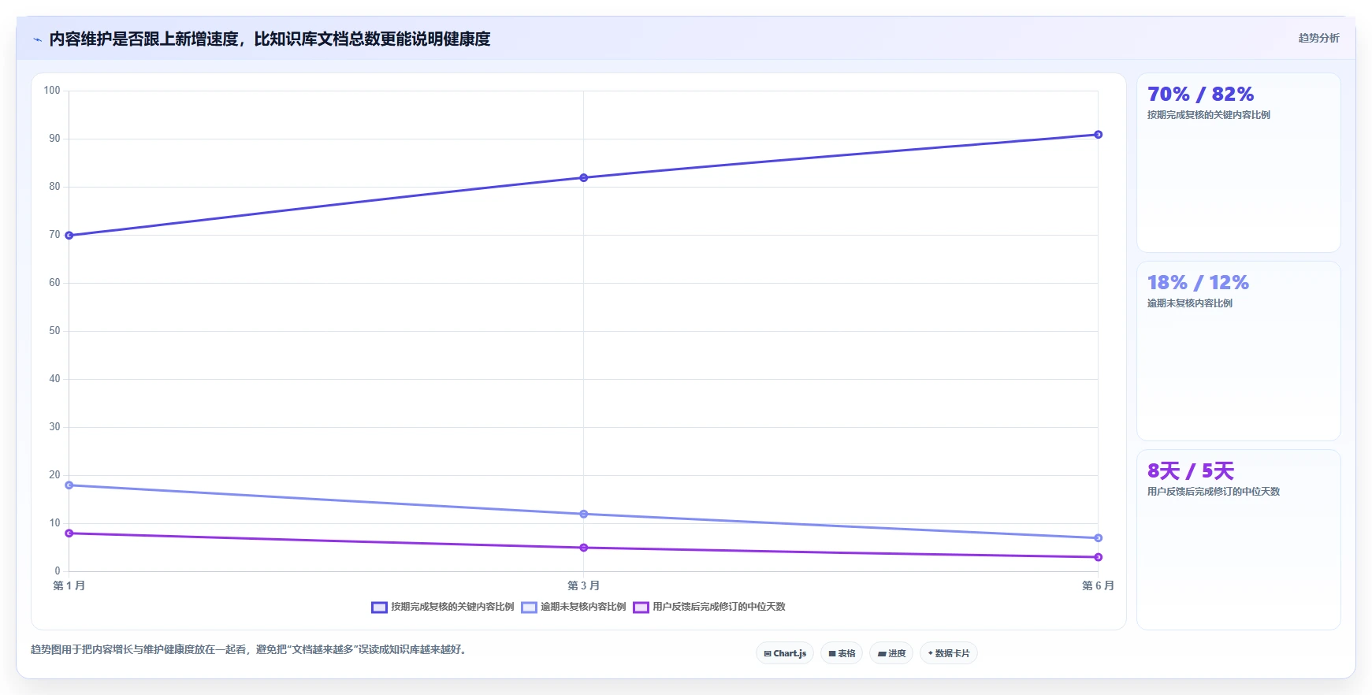Screen dimensions: 1372x695
Task: Click the 趋势分析 label in the header
Action: (x=1318, y=38)
